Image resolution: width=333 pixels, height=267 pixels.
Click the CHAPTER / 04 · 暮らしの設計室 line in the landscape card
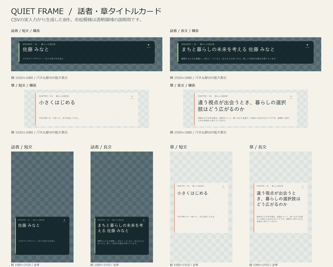[213, 96]
